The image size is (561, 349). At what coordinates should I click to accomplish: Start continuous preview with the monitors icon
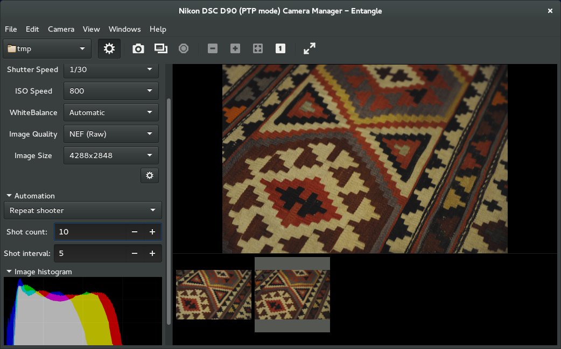pos(160,48)
